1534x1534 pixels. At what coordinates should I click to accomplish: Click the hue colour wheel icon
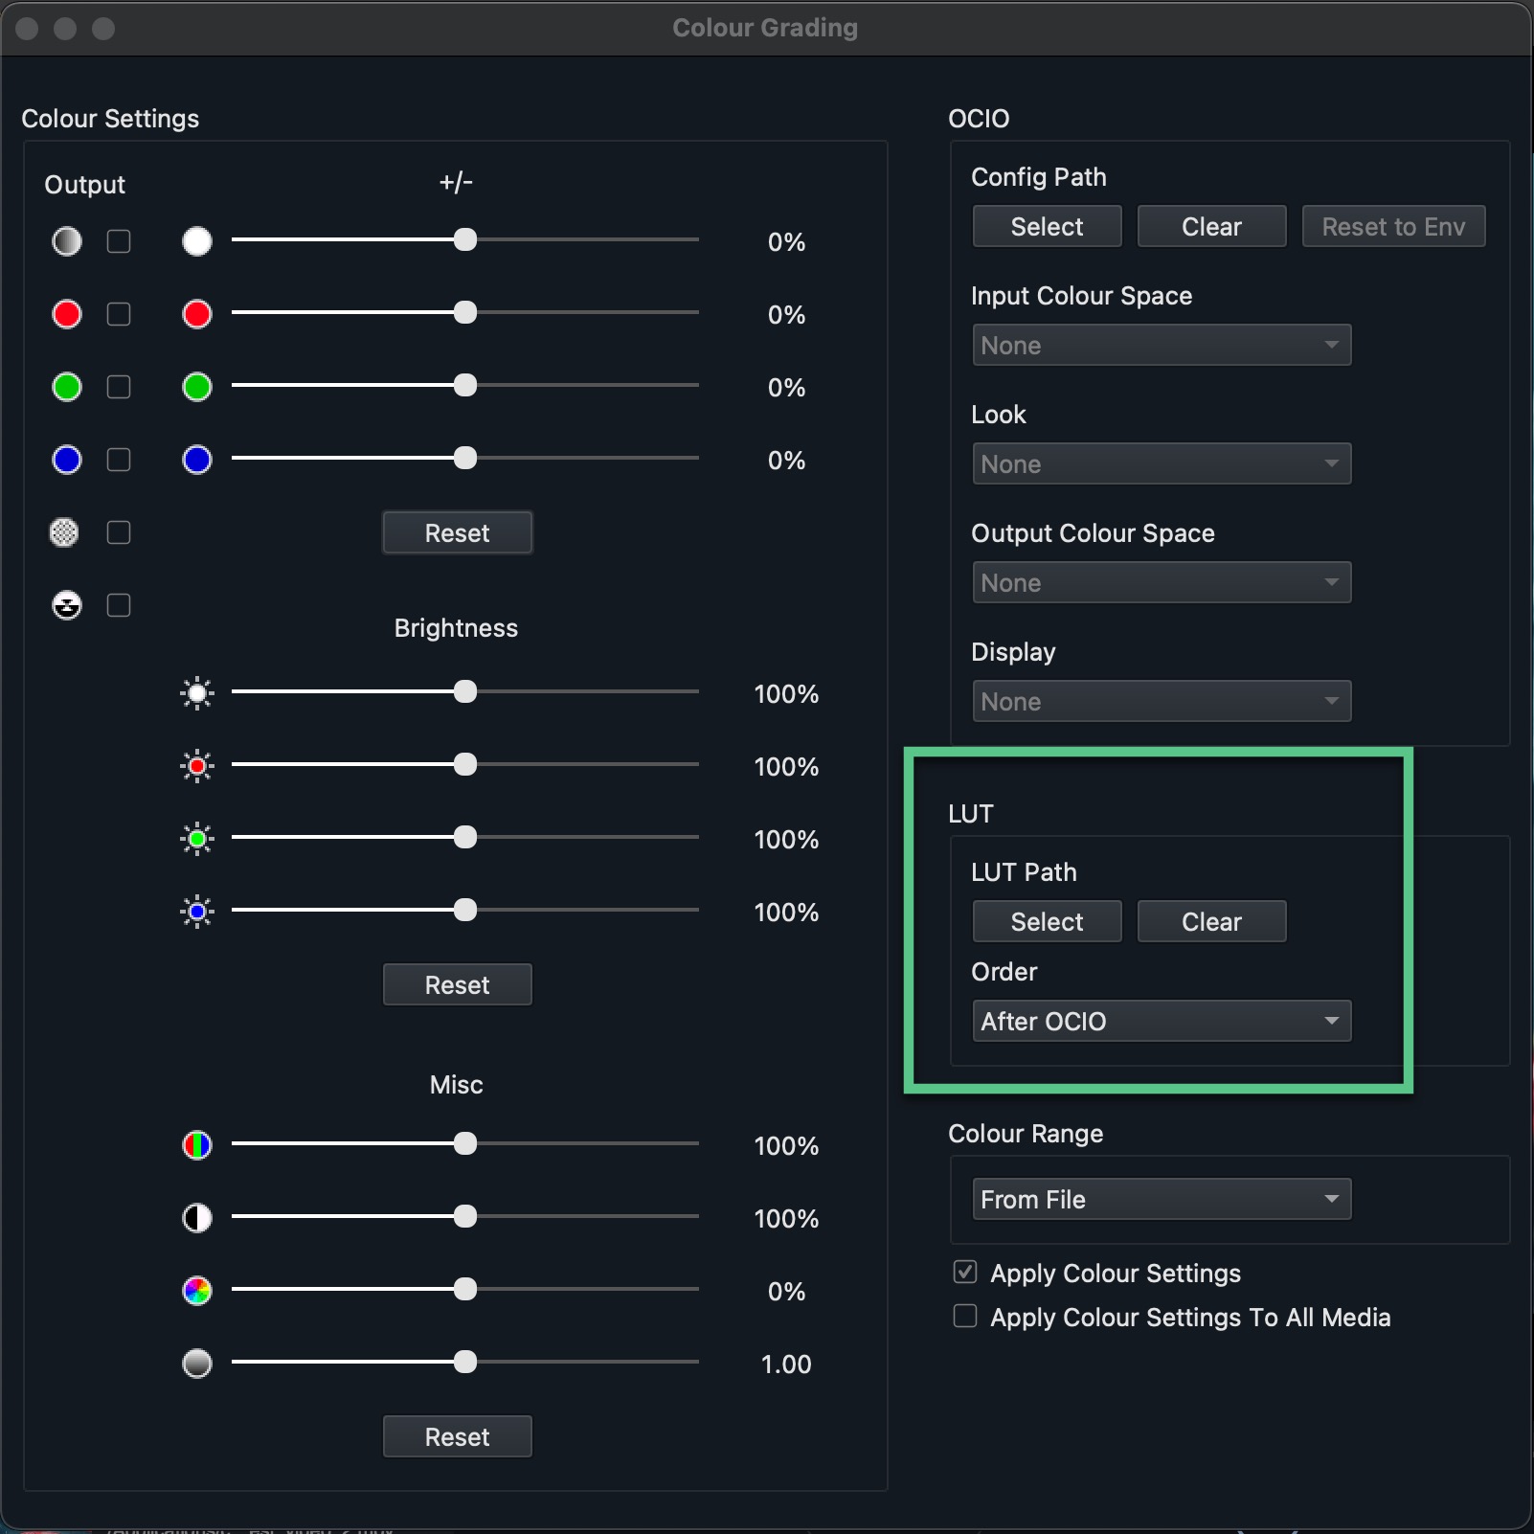tap(197, 1291)
